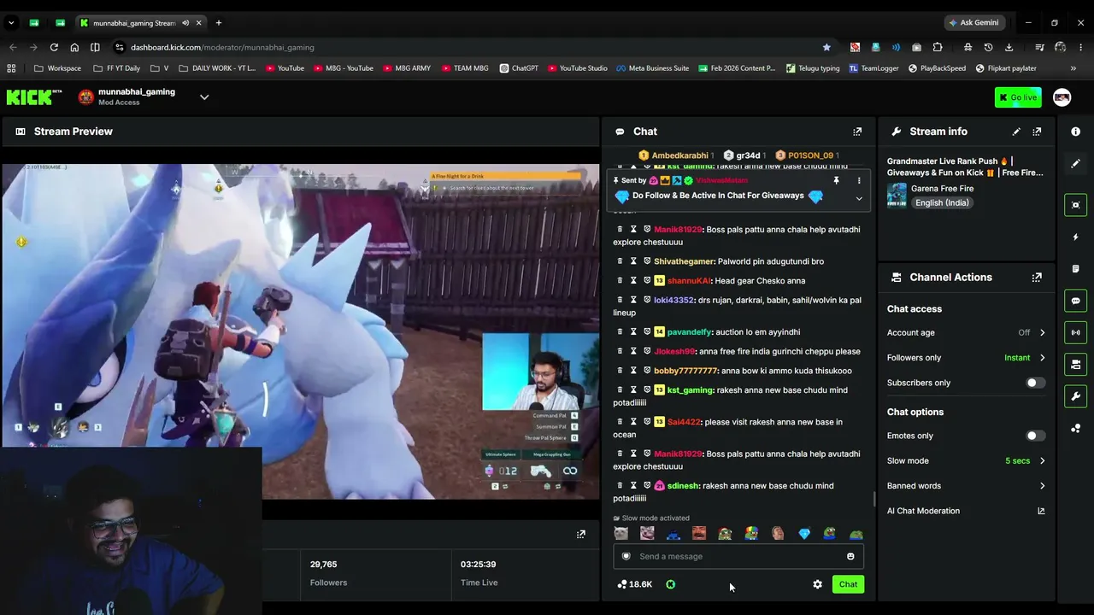Viewport: 1094px width, 615px height.
Task: Toggle the wrench channel actions widget
Action: point(1075,396)
